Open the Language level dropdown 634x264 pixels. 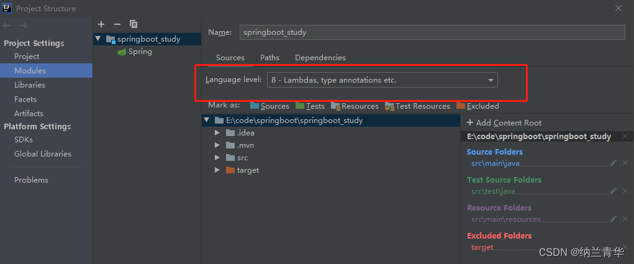coord(382,80)
